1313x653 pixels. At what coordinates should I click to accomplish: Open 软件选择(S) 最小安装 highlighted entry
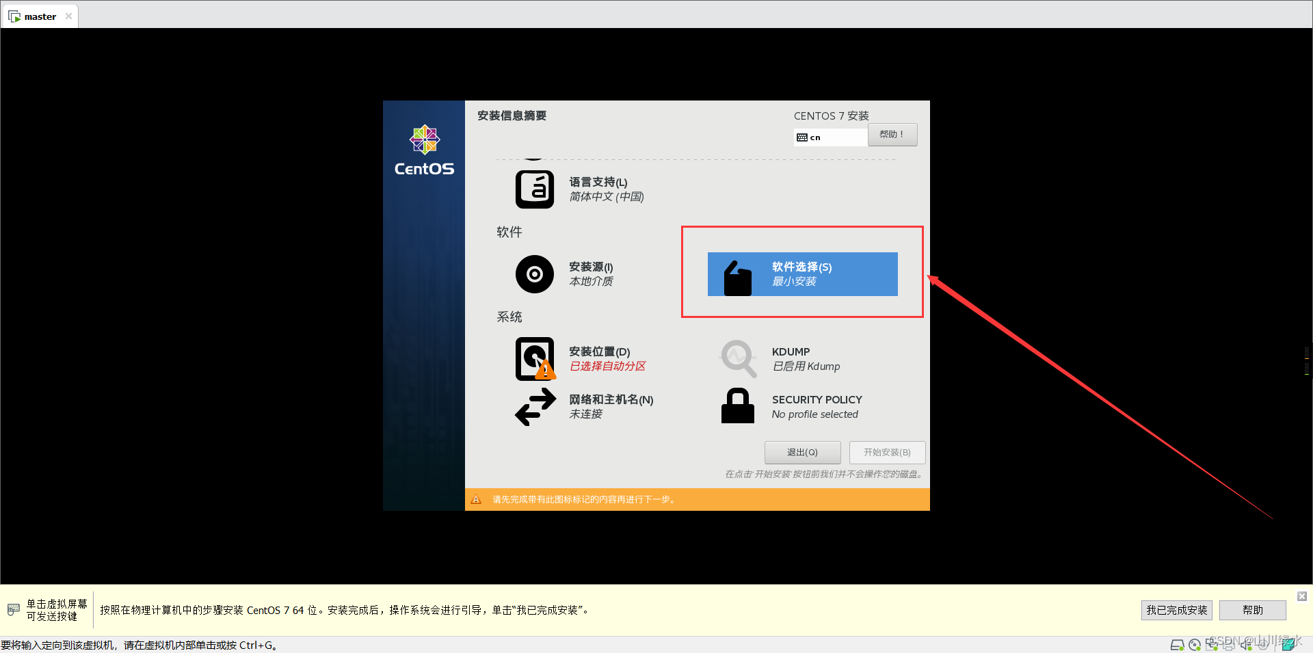coord(803,274)
